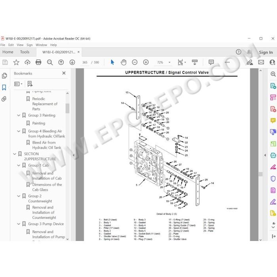
Task: Switch to the Tools tab
Action: tap(25, 52)
